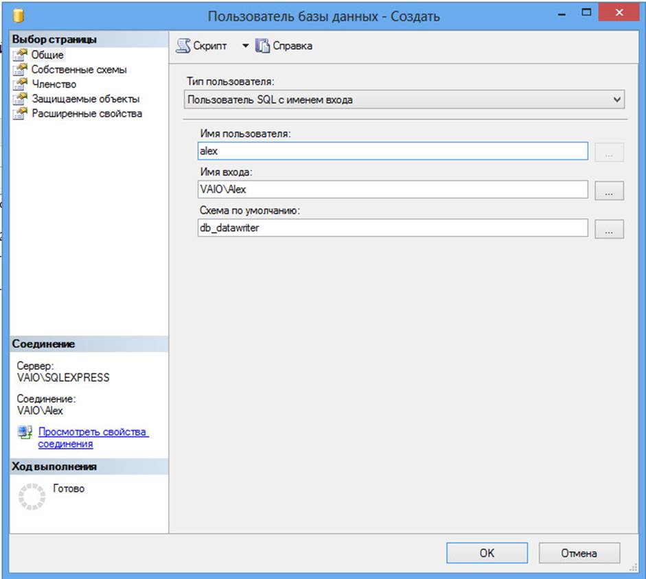Click the icon next to Расширенные свойства
646x579 pixels.
pos(20,113)
